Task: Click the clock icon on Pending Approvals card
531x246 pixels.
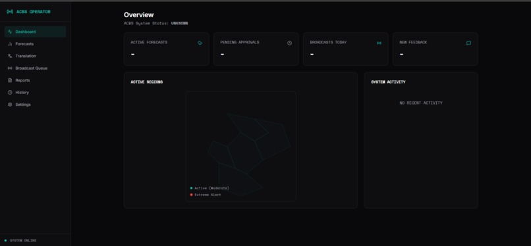Action: pos(289,43)
